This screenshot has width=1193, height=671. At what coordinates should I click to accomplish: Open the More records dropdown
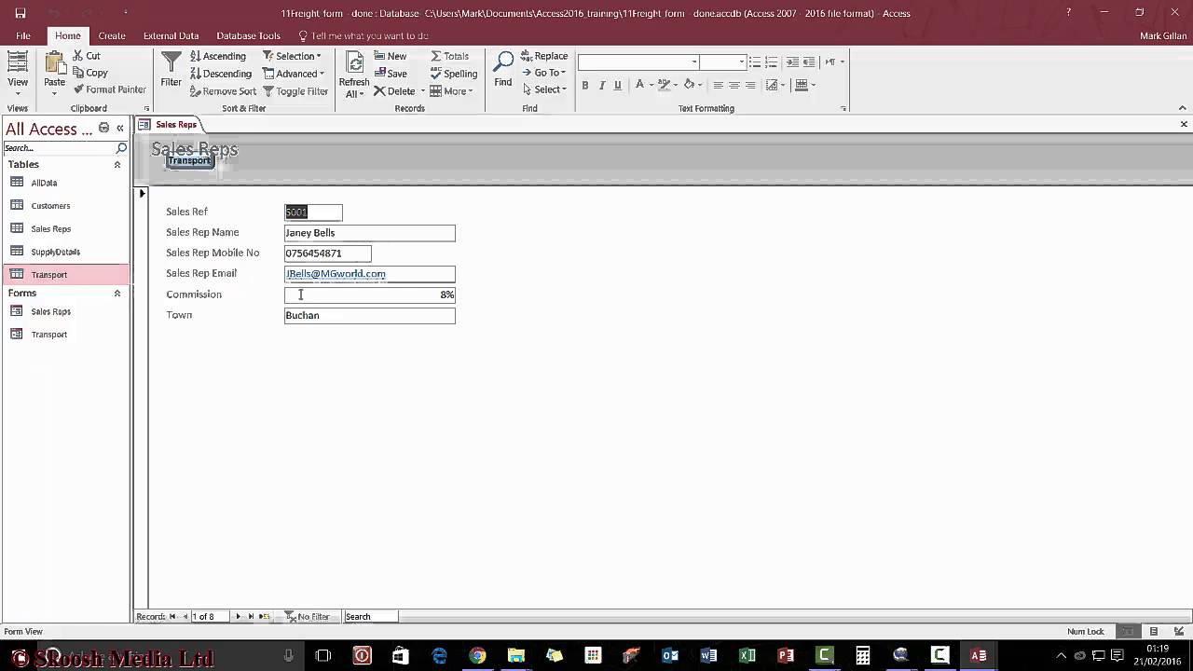point(451,91)
